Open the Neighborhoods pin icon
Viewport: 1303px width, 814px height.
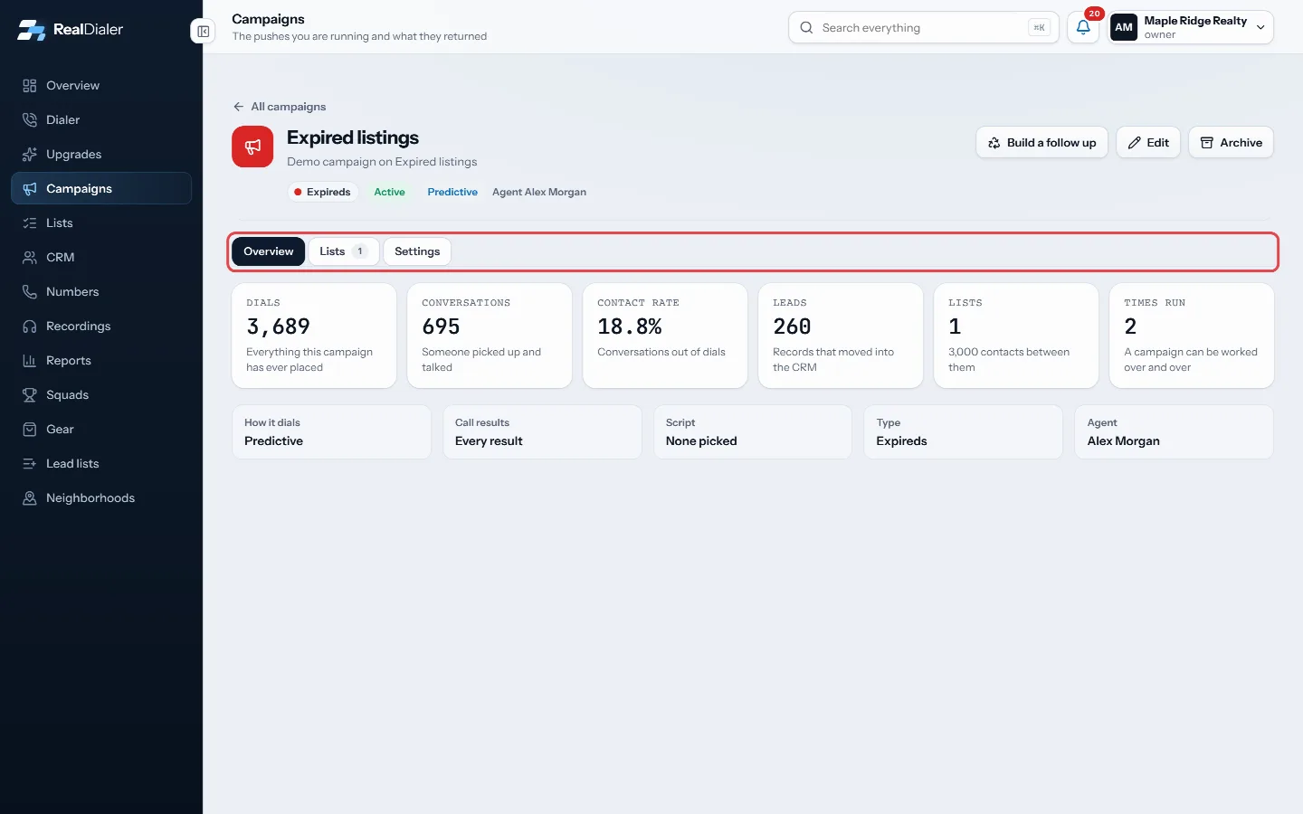tap(30, 498)
